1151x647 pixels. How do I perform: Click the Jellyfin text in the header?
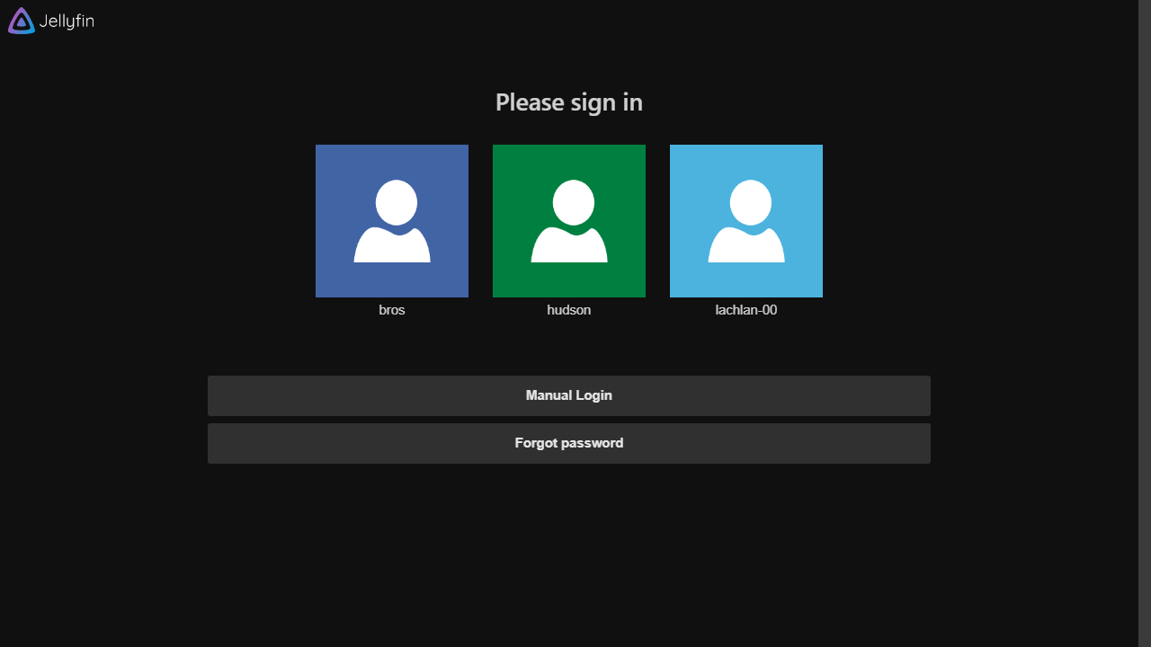coord(67,20)
